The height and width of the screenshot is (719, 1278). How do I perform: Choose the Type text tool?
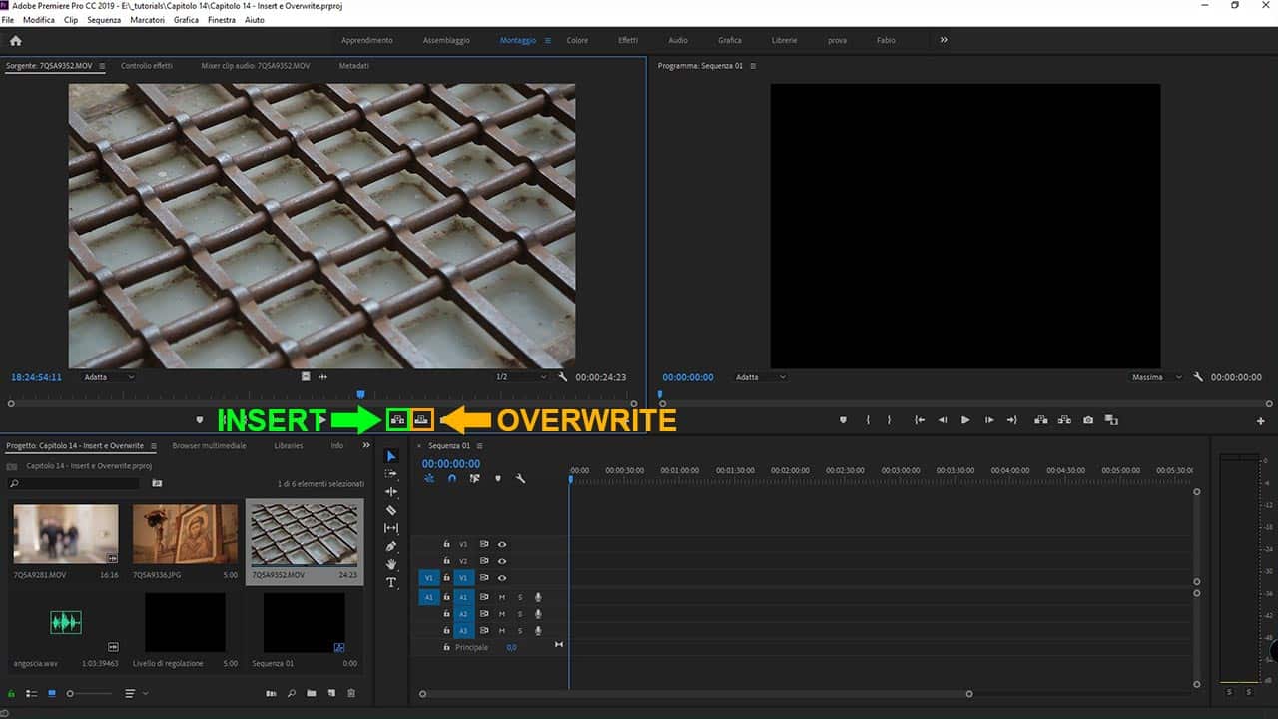click(391, 582)
